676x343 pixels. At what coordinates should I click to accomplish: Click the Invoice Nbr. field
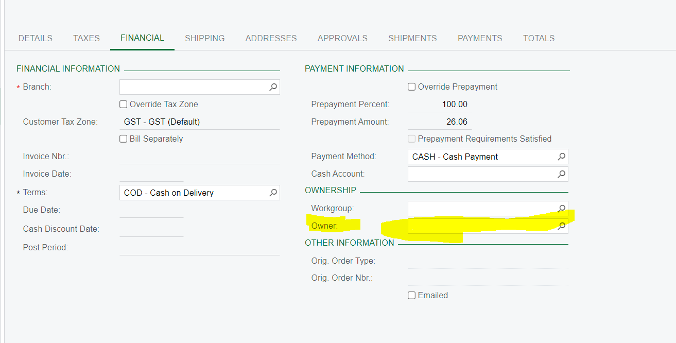(x=200, y=157)
